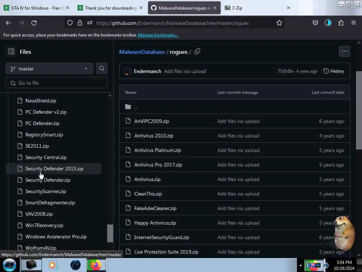
Task: Open the three-dot more options button
Action: click(x=344, y=51)
